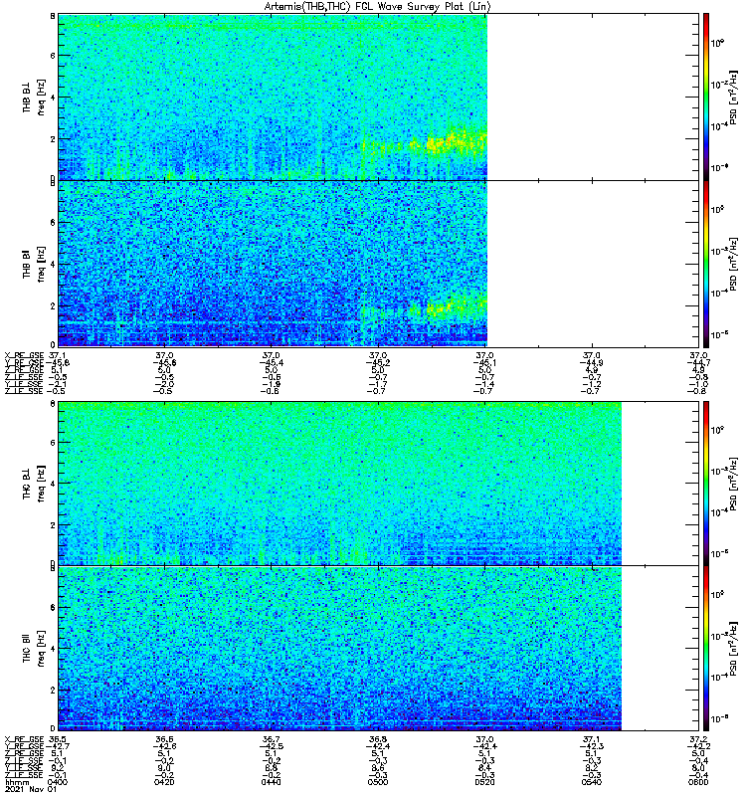
Task: Click the 0400 time tick label
Action: pyautogui.click(x=58, y=782)
